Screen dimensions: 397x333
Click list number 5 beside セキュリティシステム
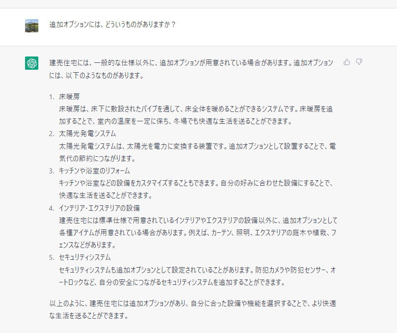pos(52,257)
